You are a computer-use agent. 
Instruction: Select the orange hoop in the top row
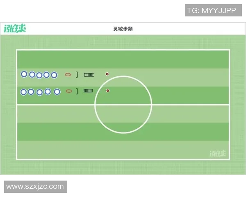click(x=68, y=75)
